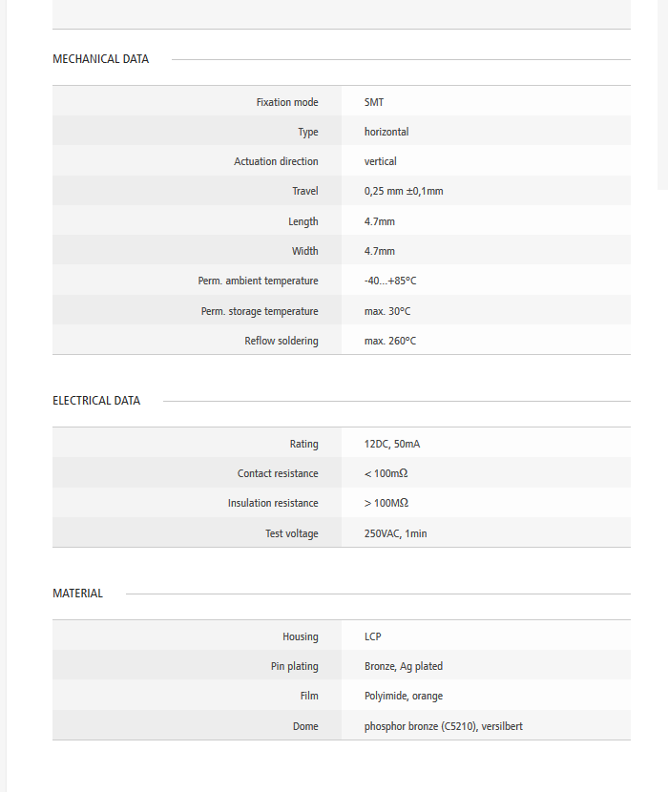Click the Width row label
Screen dimensions: 668x792
[x=304, y=252]
